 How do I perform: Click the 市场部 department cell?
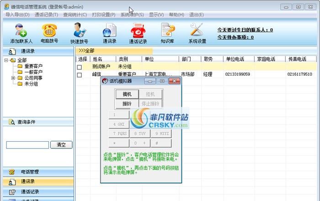coord(188,74)
